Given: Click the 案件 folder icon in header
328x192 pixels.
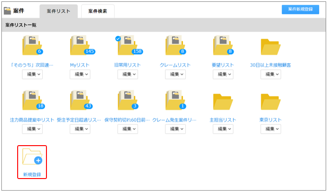Looking at the screenshot, I should click(x=7, y=11).
